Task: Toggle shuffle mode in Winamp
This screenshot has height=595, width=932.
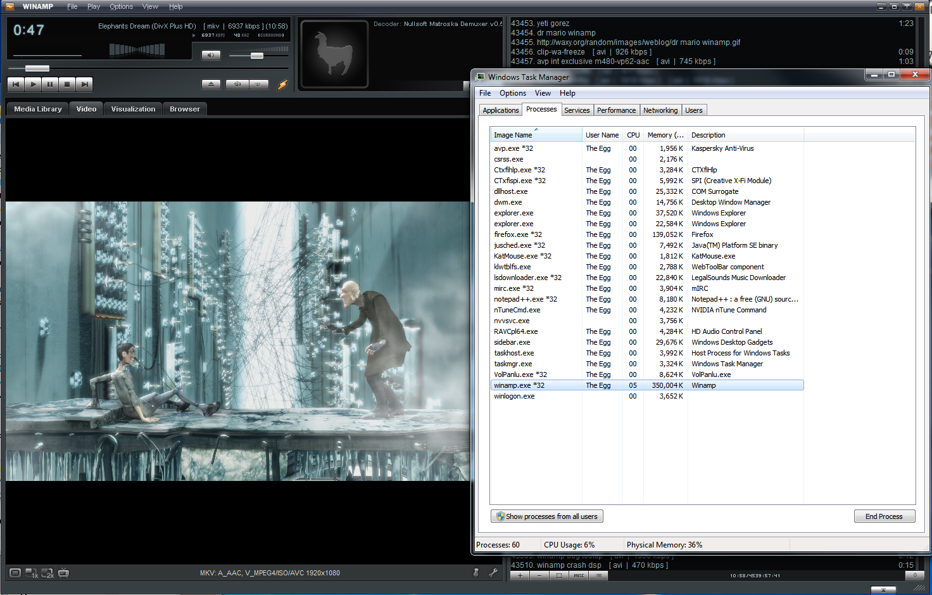Action: point(237,84)
